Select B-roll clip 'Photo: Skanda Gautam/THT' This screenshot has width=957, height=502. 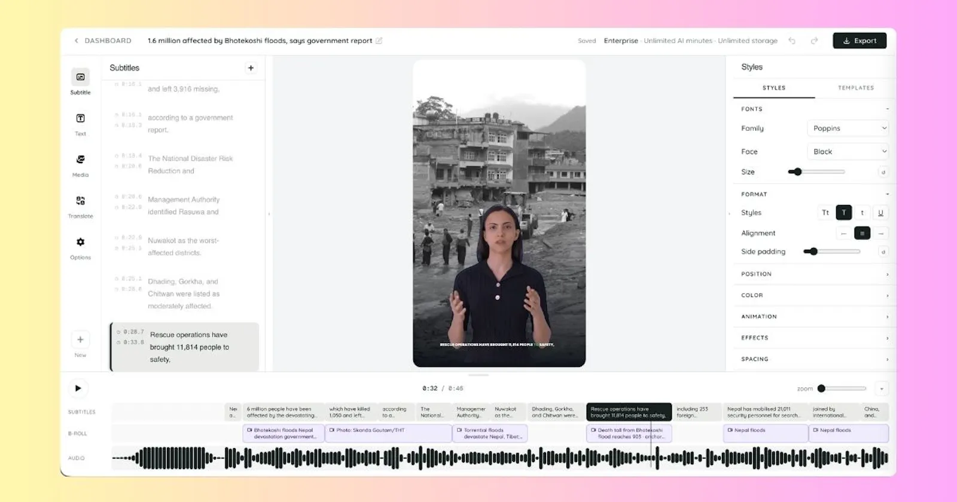(x=388, y=433)
